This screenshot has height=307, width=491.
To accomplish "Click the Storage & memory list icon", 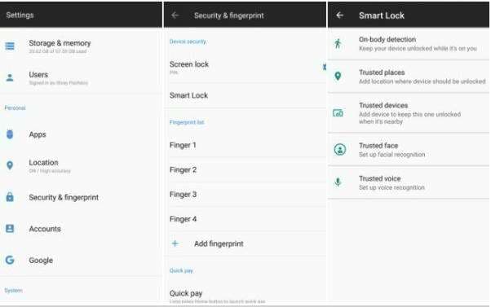I will tap(10, 46).
